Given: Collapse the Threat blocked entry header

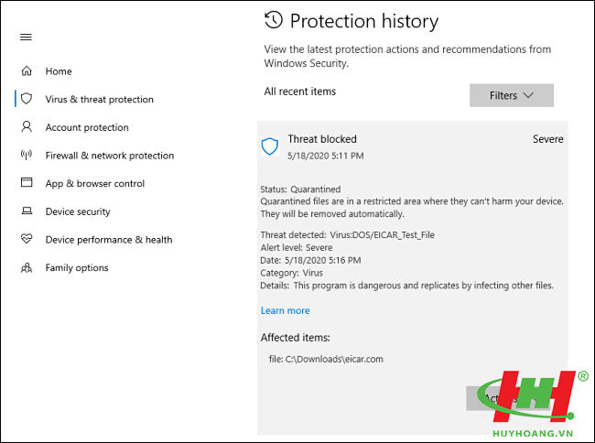Looking at the screenshot, I should tap(413, 146).
